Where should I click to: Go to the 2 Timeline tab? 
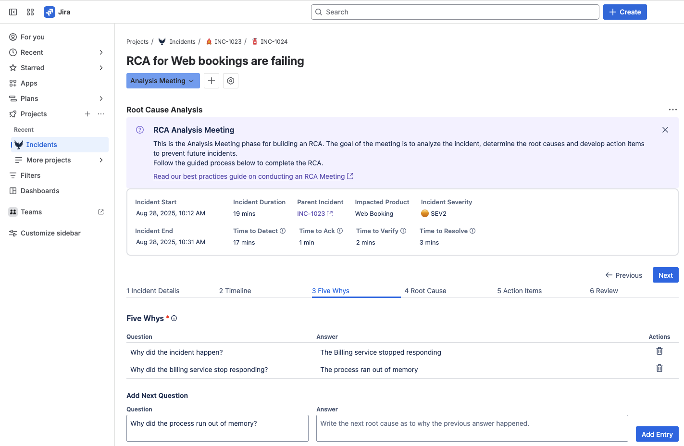[235, 291]
